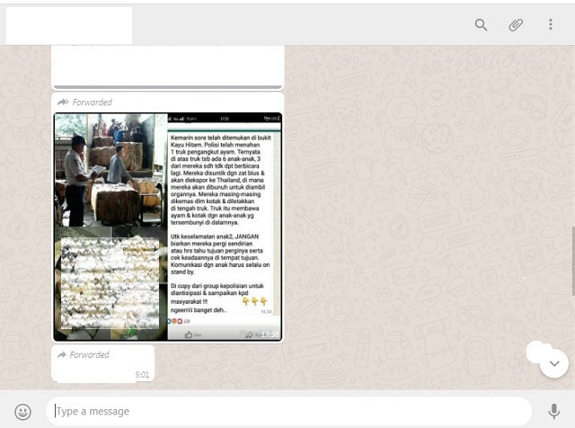This screenshot has width=575, height=428.
Task: Select the partially visible top message bubble
Action: pyautogui.click(x=168, y=66)
